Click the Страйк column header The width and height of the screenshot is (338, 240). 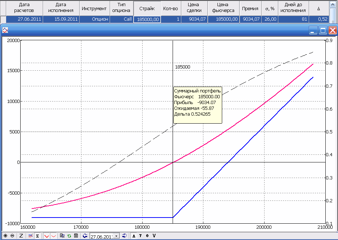point(147,8)
